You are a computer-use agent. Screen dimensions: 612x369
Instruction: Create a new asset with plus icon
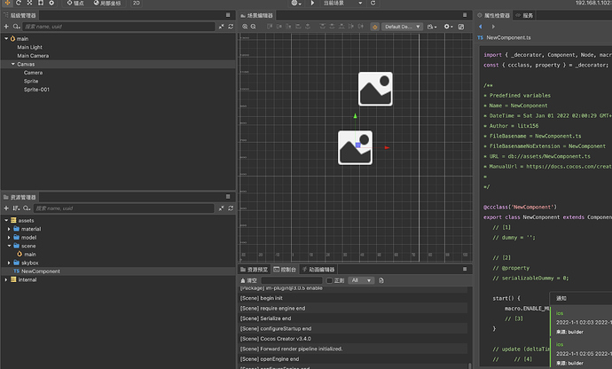(6, 208)
